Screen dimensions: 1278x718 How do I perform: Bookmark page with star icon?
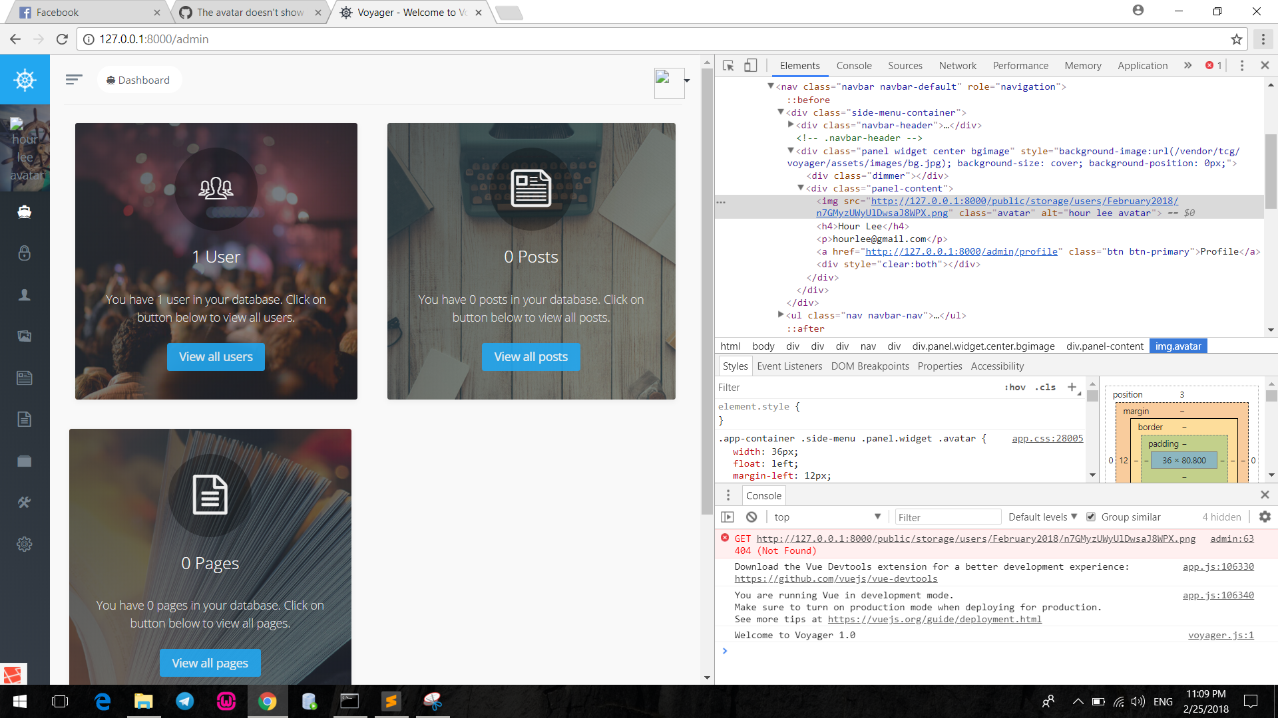pyautogui.click(x=1236, y=39)
